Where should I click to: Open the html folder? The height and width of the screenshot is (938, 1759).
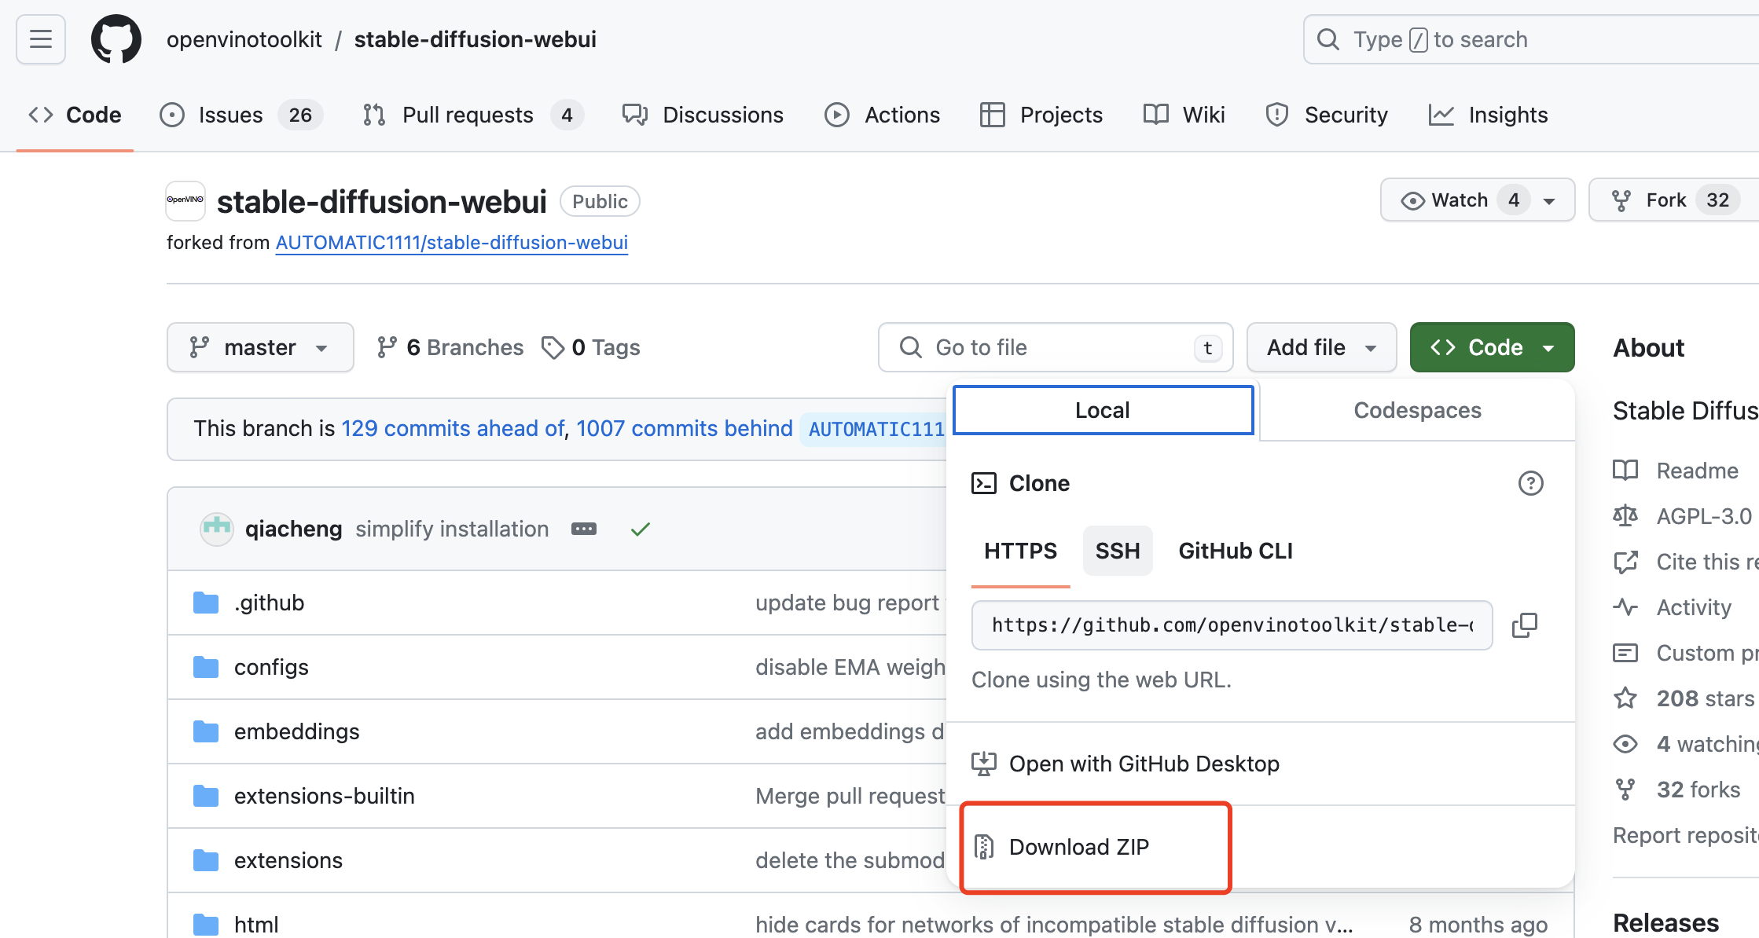(256, 925)
